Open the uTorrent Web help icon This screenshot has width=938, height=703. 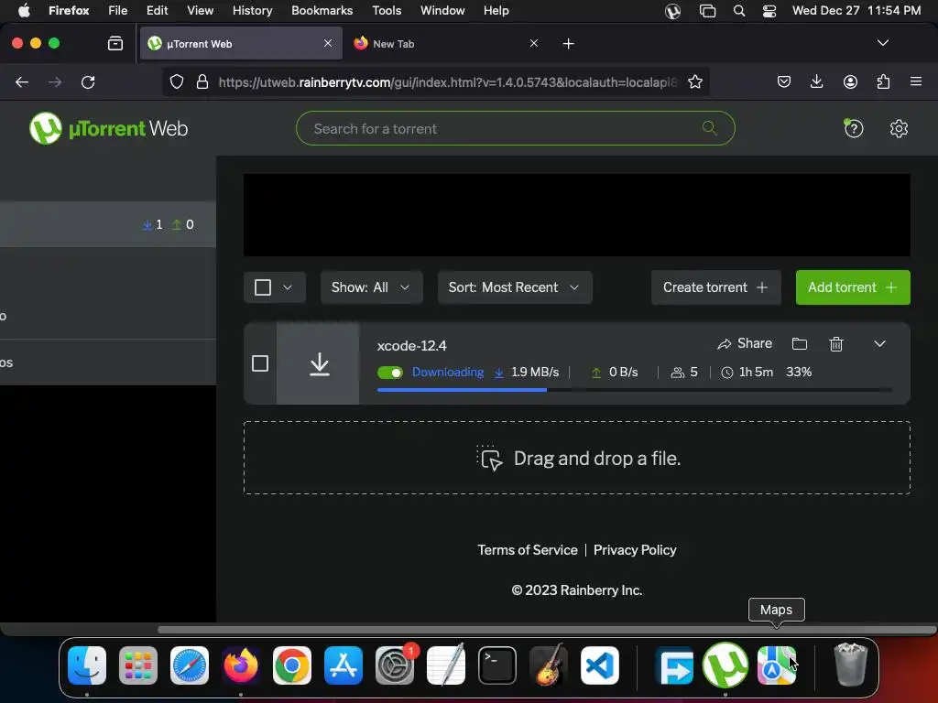point(853,128)
